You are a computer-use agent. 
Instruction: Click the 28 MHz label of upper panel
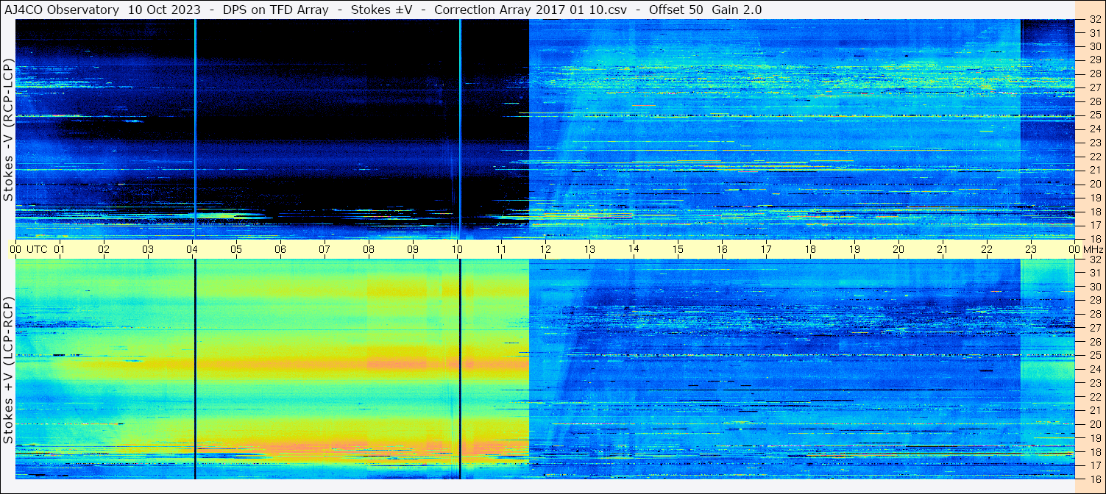coord(1094,74)
